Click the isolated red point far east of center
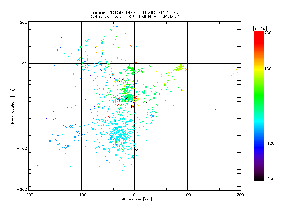 (216, 110)
